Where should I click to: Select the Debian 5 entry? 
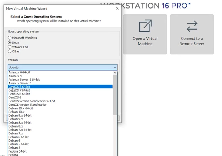click(60, 148)
